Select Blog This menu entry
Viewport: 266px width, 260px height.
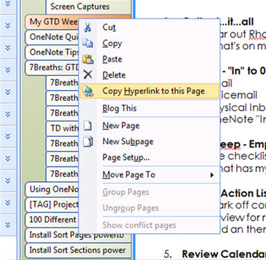pyautogui.click(x=150, y=109)
